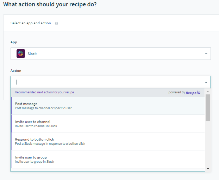Click the RecipeIQ logo link
The height and width of the screenshot is (180, 219).
(193, 93)
